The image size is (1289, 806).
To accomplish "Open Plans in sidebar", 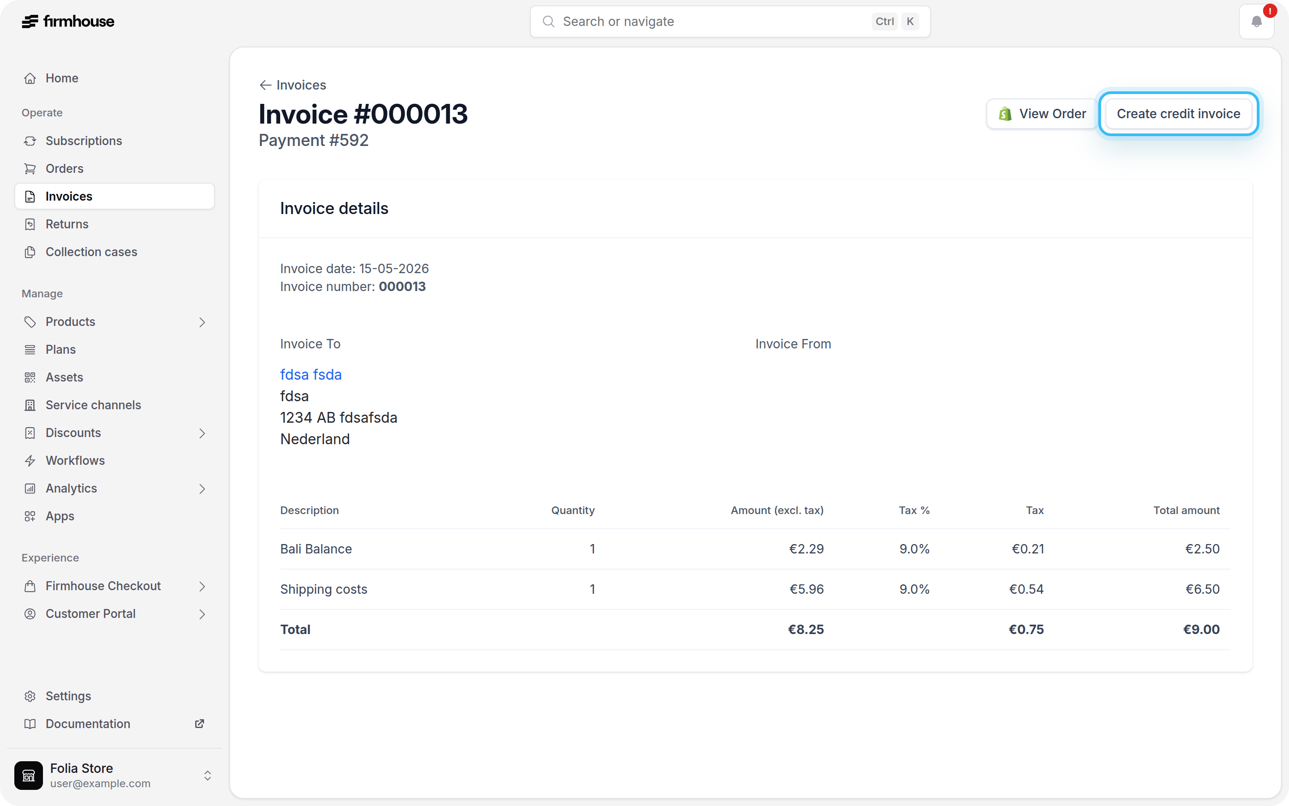I will point(115,350).
